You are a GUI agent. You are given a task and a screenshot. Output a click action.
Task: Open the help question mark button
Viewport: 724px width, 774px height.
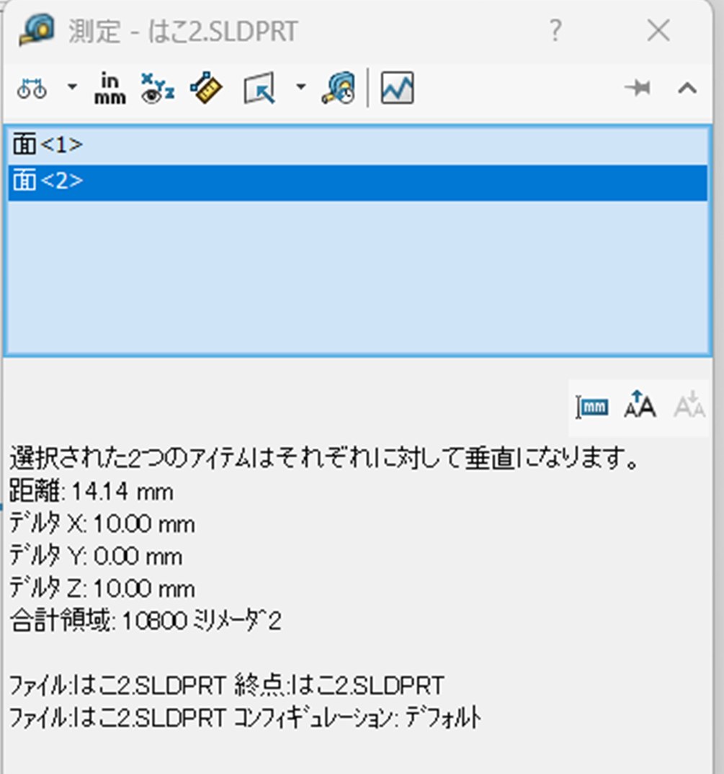click(555, 31)
